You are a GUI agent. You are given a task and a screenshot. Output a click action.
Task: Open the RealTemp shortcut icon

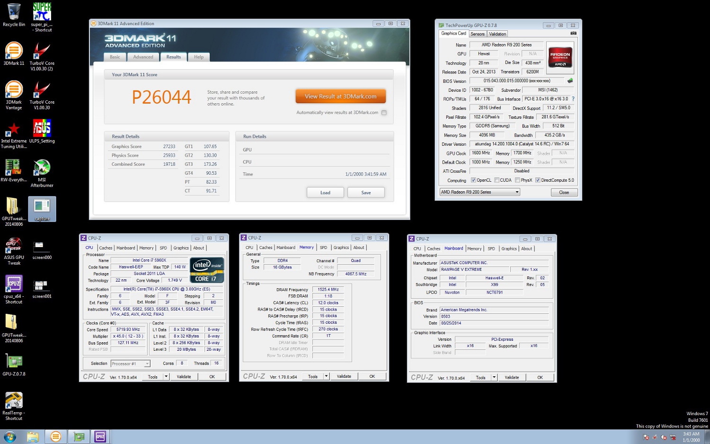pos(14,406)
